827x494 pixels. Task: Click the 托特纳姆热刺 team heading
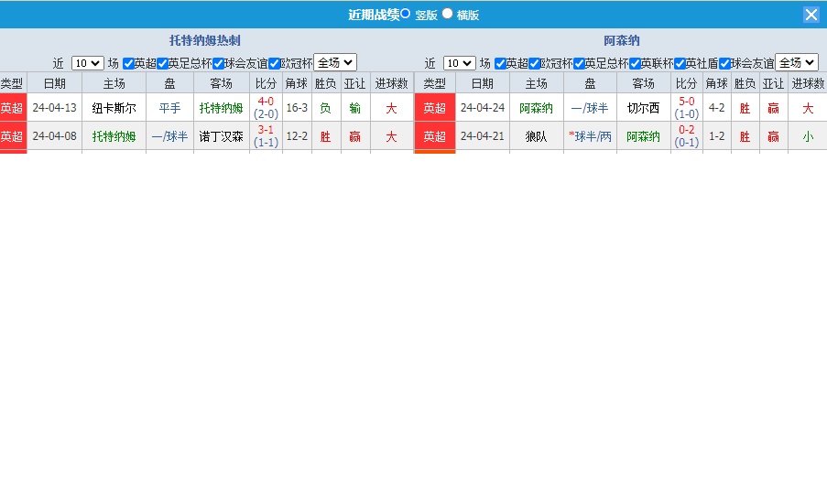pos(204,40)
